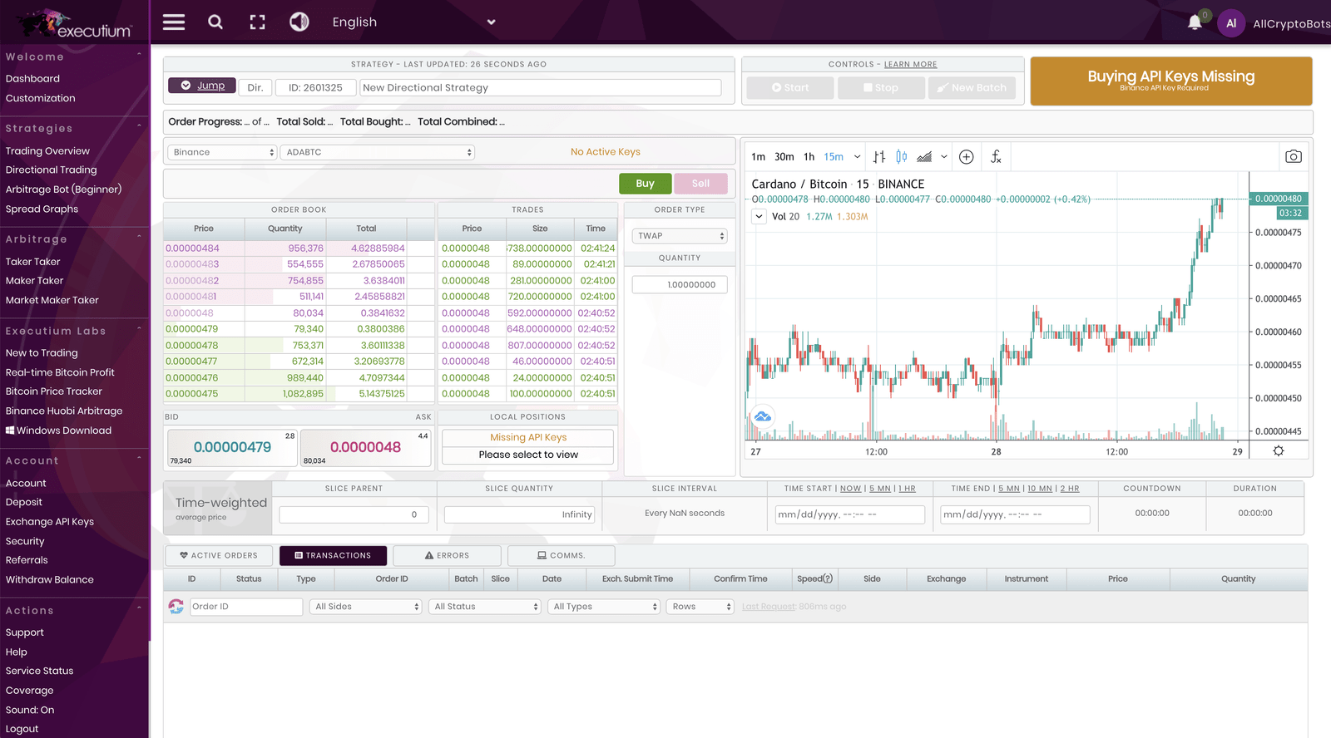Toggle fullscreen mode icon
Image resolution: width=1331 pixels, height=738 pixels.
(x=258, y=22)
